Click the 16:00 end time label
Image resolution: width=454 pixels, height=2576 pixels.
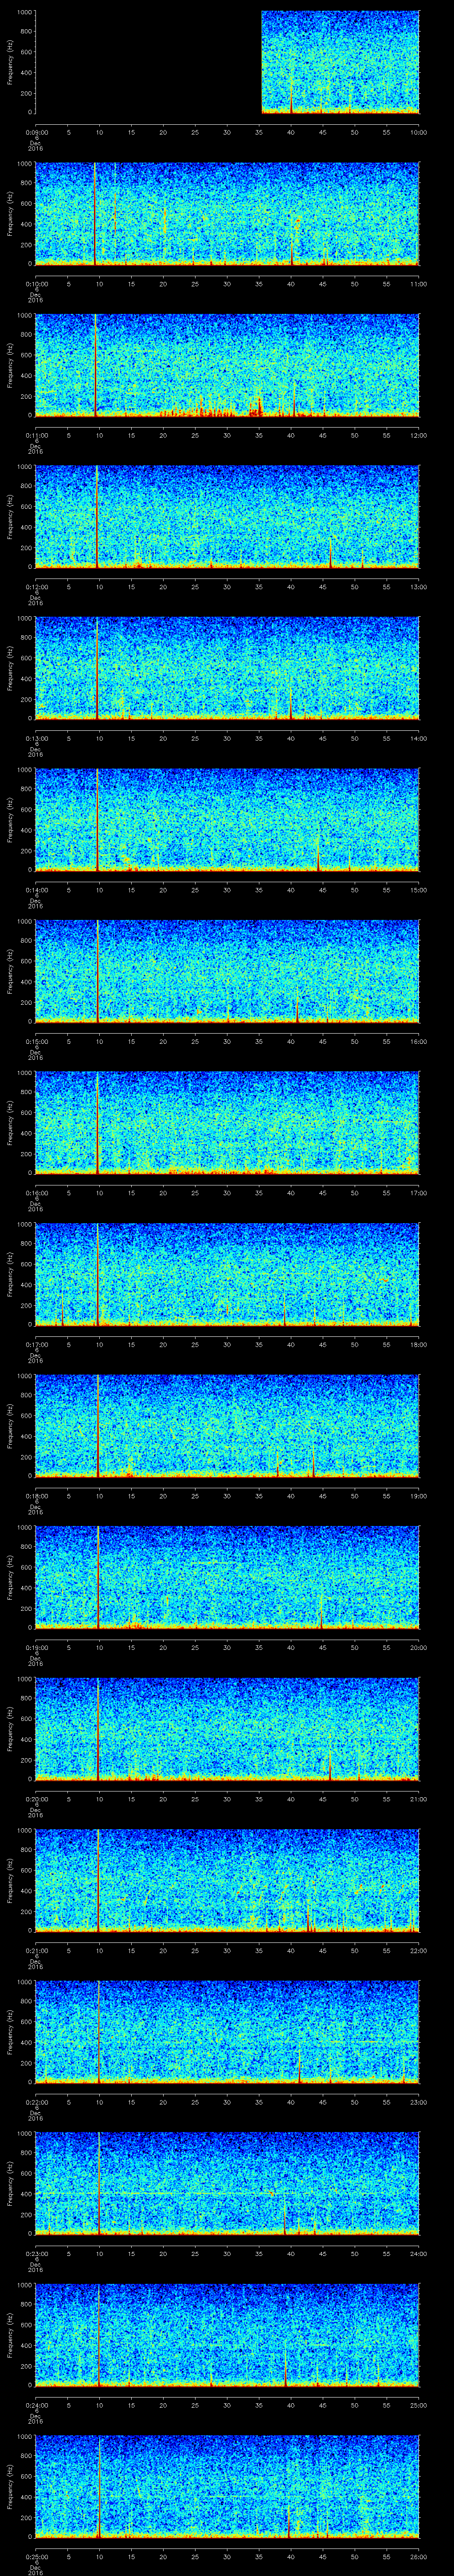(x=418, y=1041)
